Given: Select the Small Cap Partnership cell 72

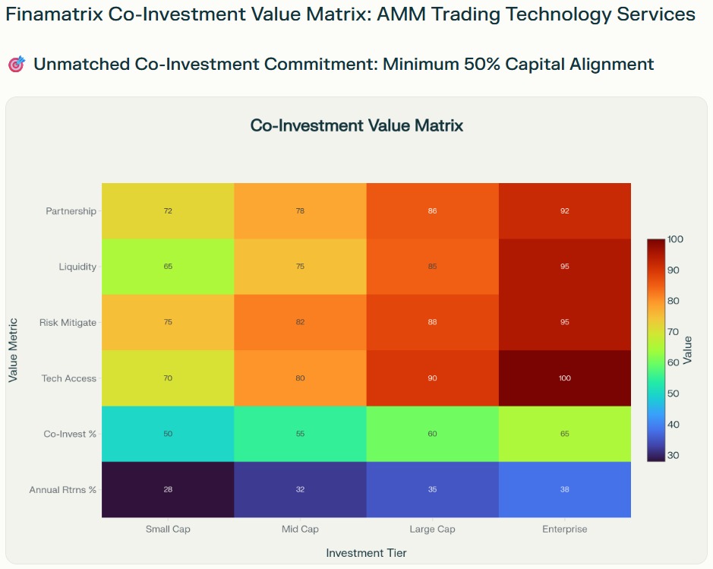Looking at the screenshot, I should coord(168,210).
